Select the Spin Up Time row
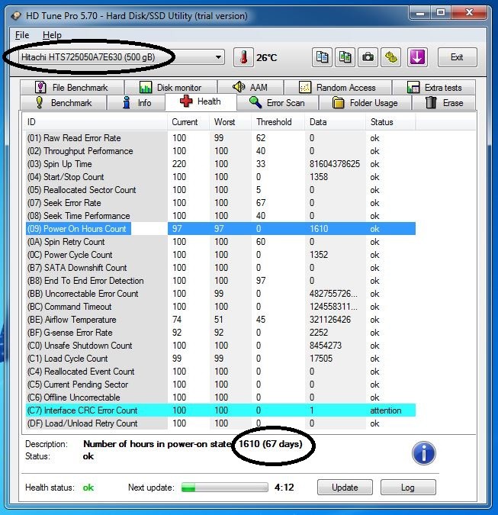The height and width of the screenshot is (515, 498). (220, 164)
